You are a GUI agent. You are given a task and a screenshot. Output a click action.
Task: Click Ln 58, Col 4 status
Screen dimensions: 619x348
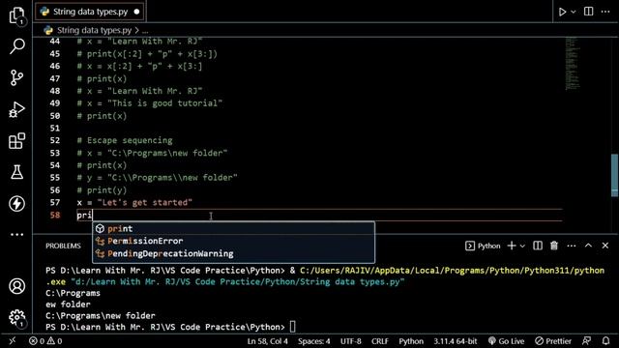pos(267,341)
